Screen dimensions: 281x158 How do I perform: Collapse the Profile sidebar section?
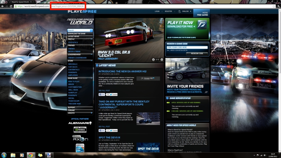click(91, 39)
